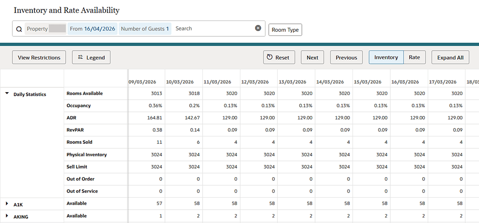Clear search with the X icon

(258, 28)
